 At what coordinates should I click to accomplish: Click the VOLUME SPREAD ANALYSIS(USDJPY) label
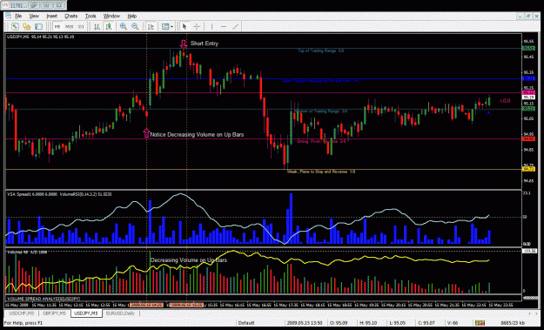(44, 299)
